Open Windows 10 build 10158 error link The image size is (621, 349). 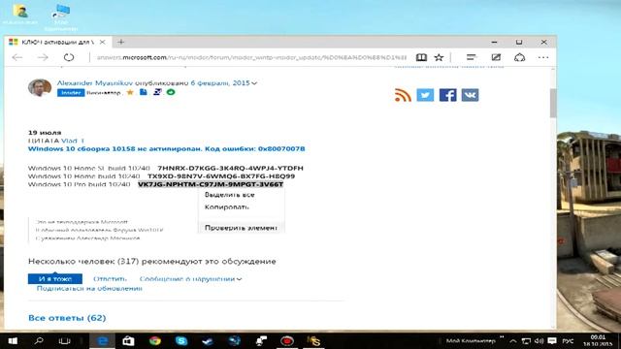[x=166, y=148]
